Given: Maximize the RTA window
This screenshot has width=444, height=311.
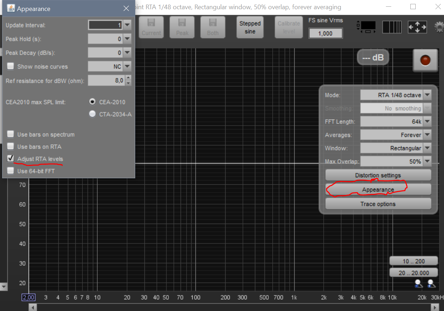Looking at the screenshot, I should 413,7.
